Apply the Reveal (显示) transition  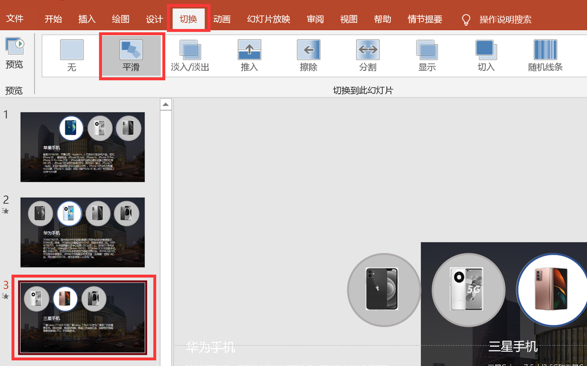click(x=427, y=56)
